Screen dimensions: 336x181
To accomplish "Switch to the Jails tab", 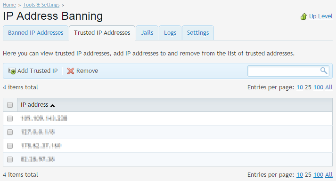I will pos(147,33).
